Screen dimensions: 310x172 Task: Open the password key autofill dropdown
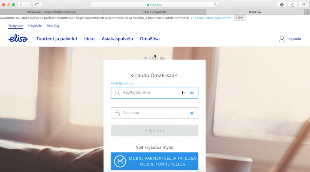point(183,93)
